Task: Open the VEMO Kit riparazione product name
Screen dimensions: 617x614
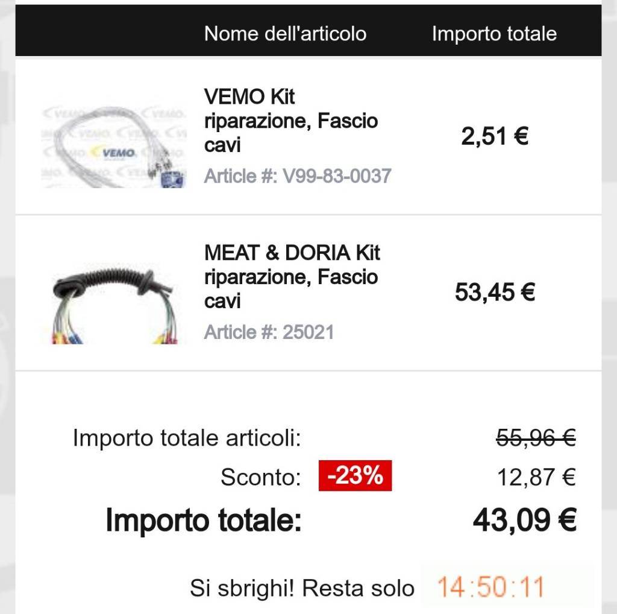Action: pos(291,121)
